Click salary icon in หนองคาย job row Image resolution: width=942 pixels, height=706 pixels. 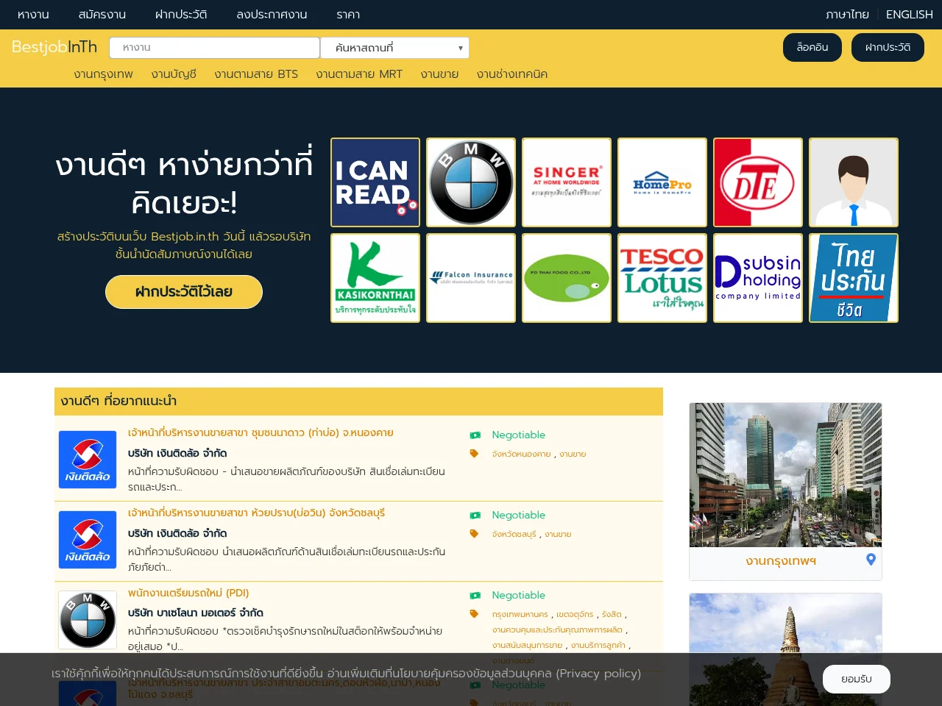475,435
